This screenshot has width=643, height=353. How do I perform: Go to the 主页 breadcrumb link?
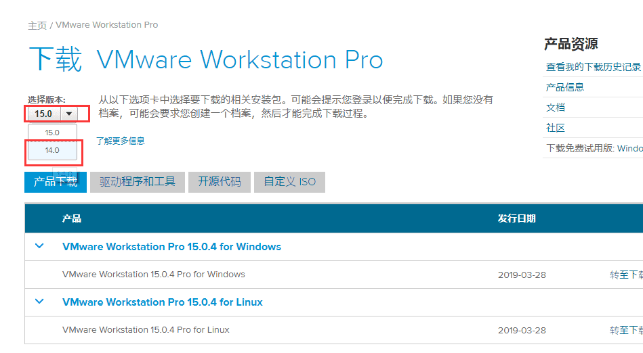tap(37, 26)
